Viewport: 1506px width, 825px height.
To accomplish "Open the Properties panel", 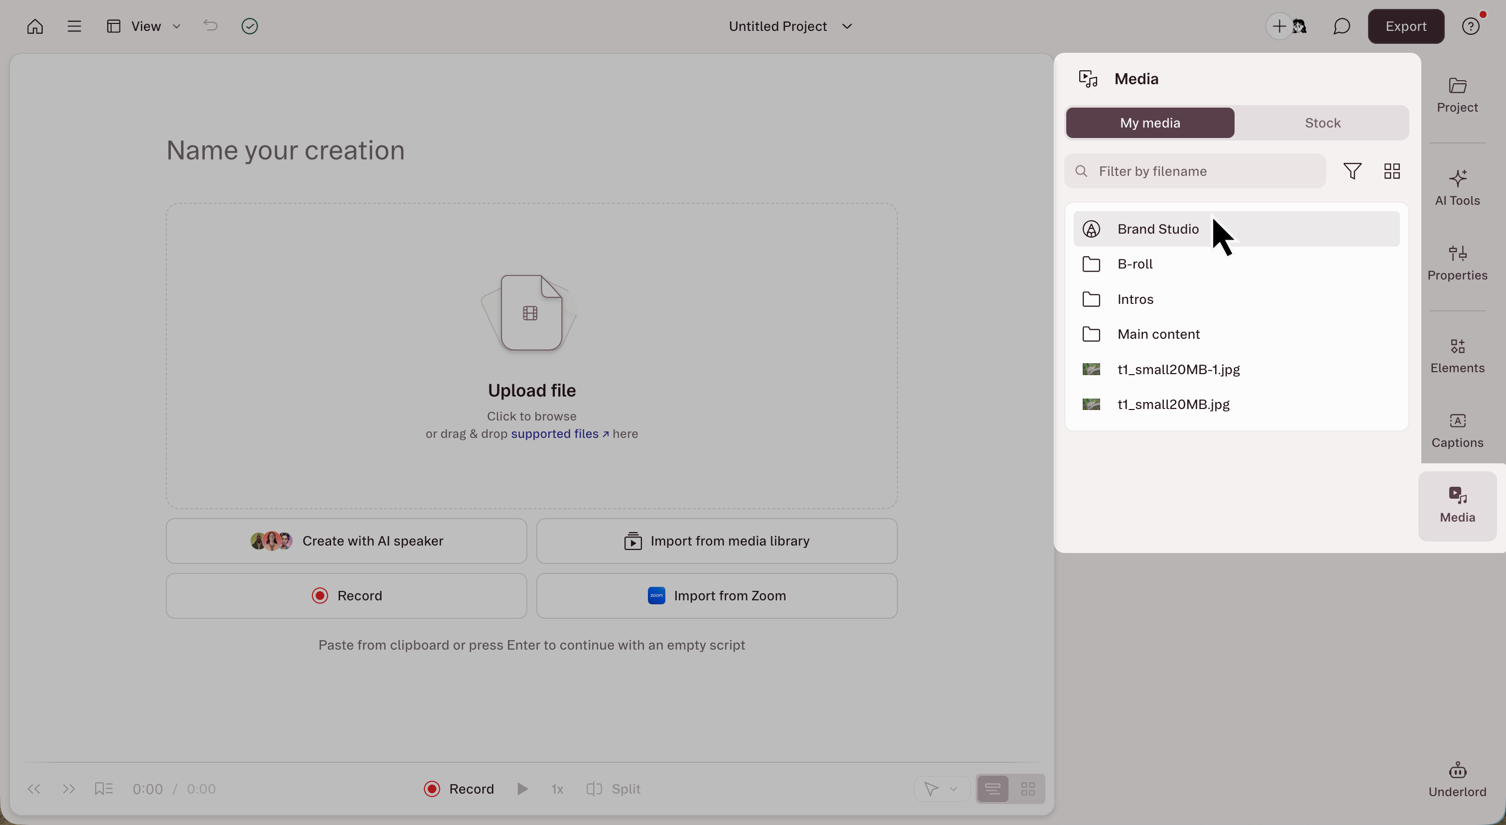I will pos(1457,263).
